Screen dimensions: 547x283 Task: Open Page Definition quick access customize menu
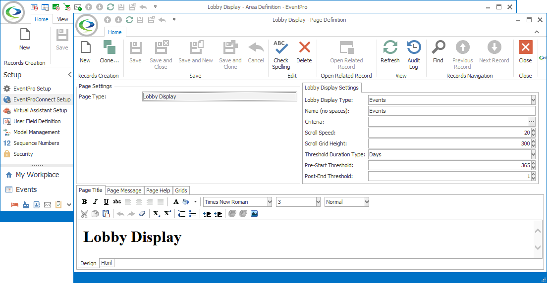174,20
